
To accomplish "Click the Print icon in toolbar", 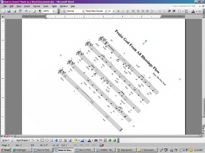I will coord(15,11).
